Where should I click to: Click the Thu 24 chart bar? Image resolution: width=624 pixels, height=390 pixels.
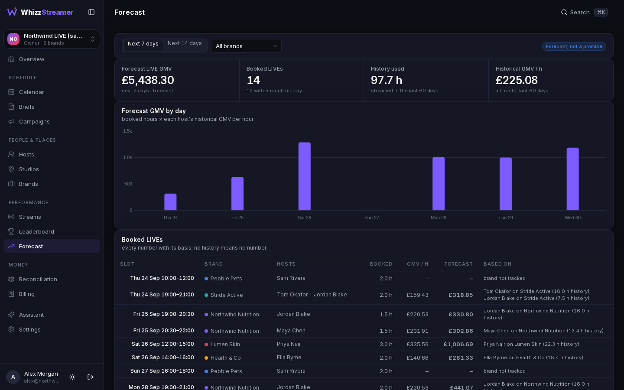point(170,202)
